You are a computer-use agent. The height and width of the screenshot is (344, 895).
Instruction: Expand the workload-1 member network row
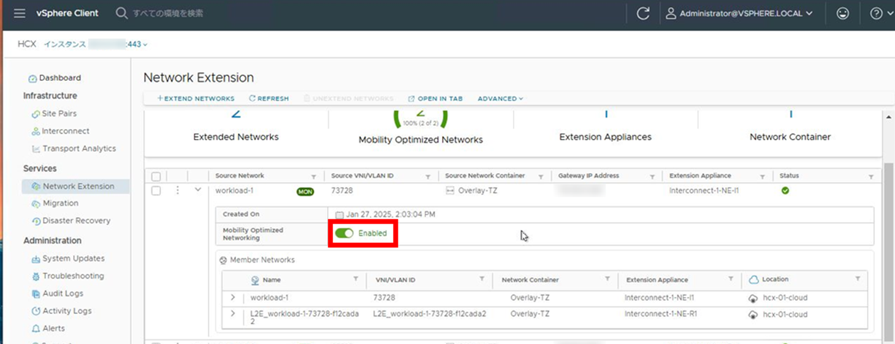point(233,297)
